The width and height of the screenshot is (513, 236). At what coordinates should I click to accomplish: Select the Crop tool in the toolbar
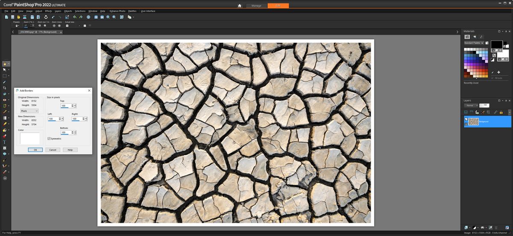point(5,88)
